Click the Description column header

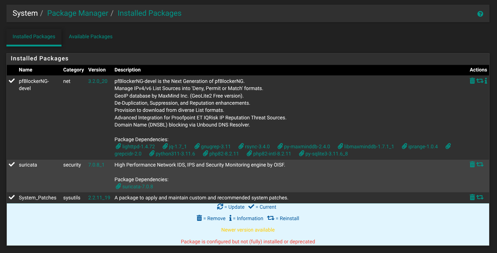(128, 70)
